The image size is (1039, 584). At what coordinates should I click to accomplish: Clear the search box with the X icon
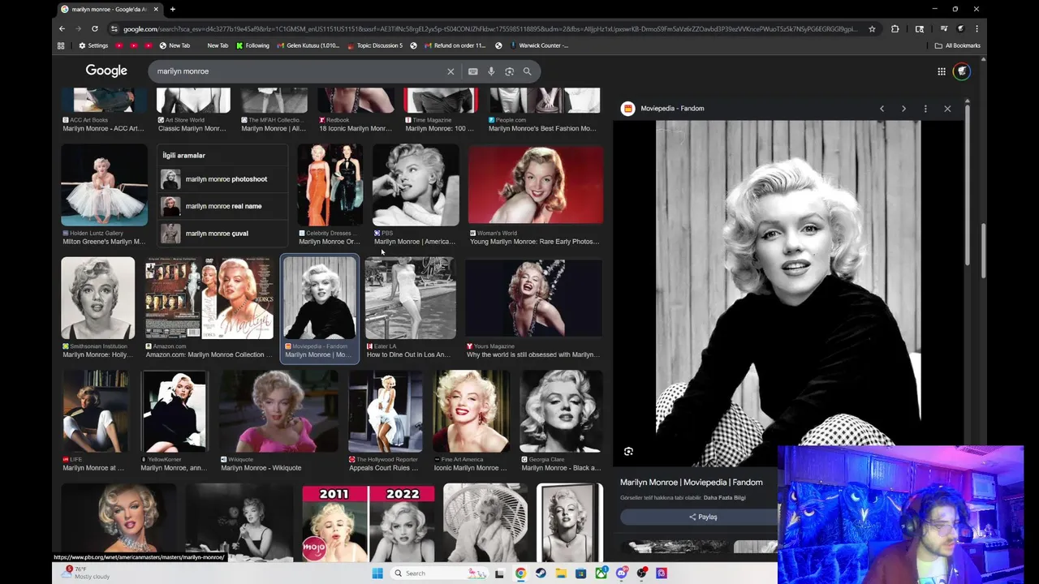[451, 71]
